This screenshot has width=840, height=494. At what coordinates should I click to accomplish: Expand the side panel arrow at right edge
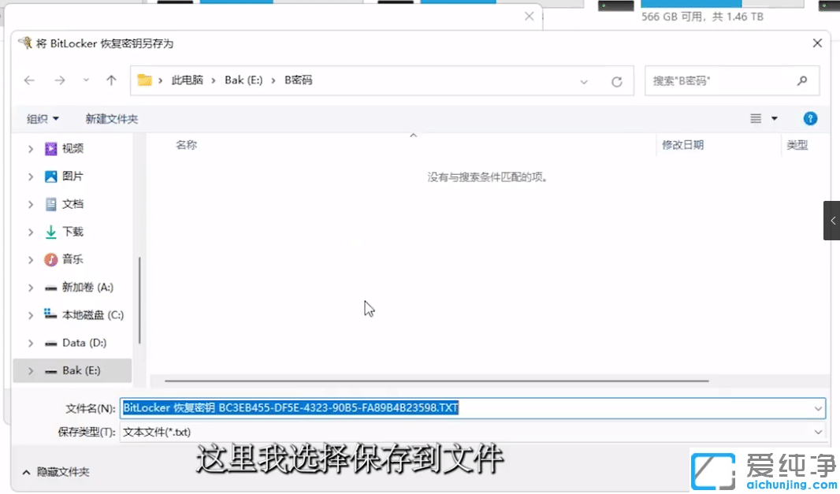click(x=832, y=221)
